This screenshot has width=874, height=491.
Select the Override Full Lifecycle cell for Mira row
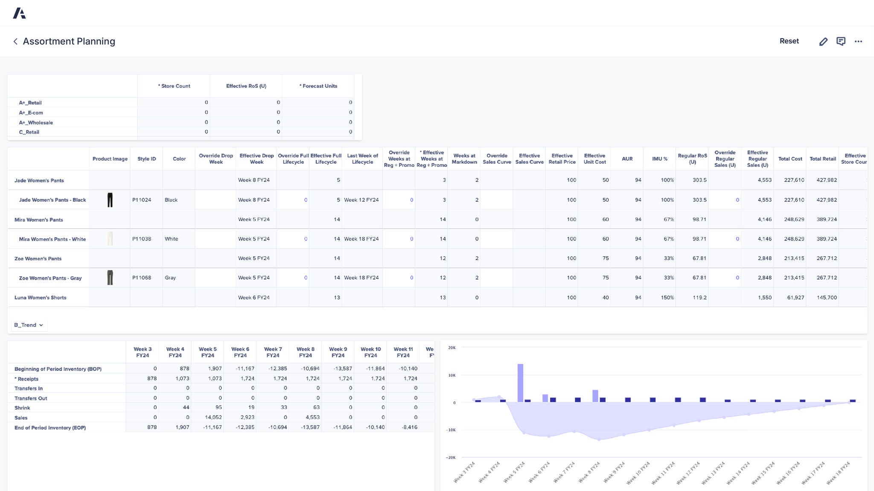click(293, 239)
